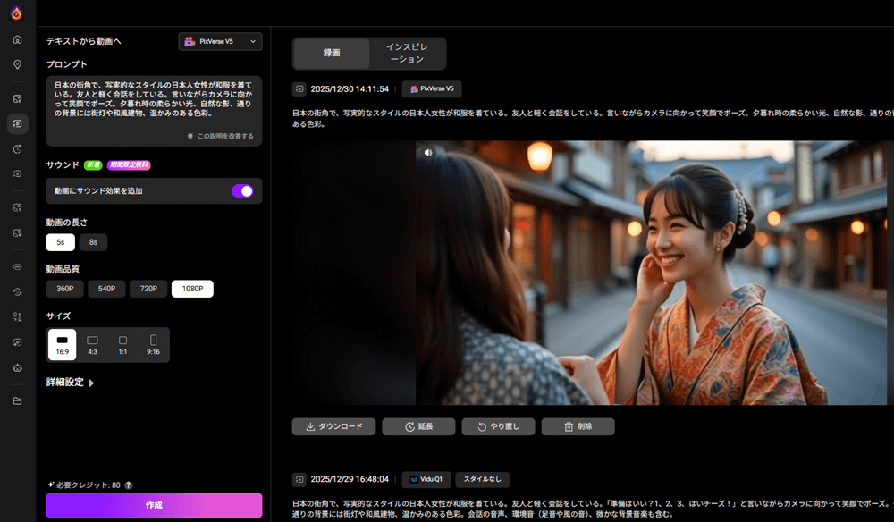The image size is (894, 522).
Task: Click the credits help question mark icon
Action: coord(129,484)
